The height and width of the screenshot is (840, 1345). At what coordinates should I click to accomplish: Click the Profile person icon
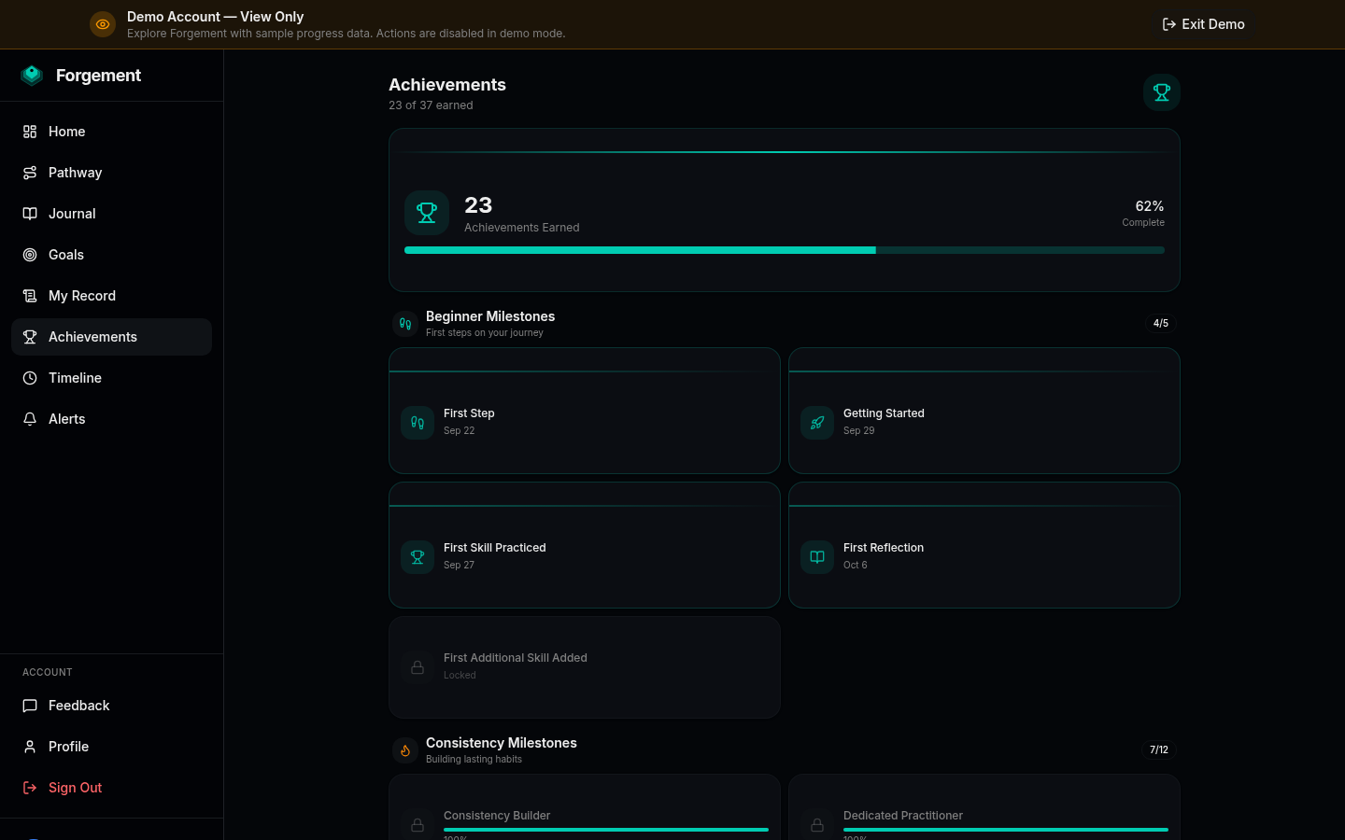[30, 747]
